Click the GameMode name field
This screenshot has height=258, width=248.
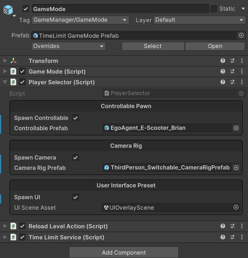pyautogui.click(x=121, y=9)
